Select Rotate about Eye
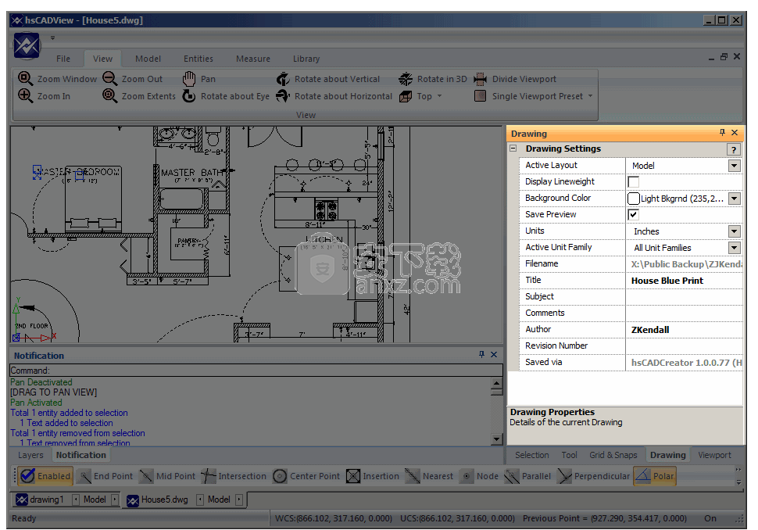The width and height of the screenshot is (758, 530). click(x=226, y=95)
